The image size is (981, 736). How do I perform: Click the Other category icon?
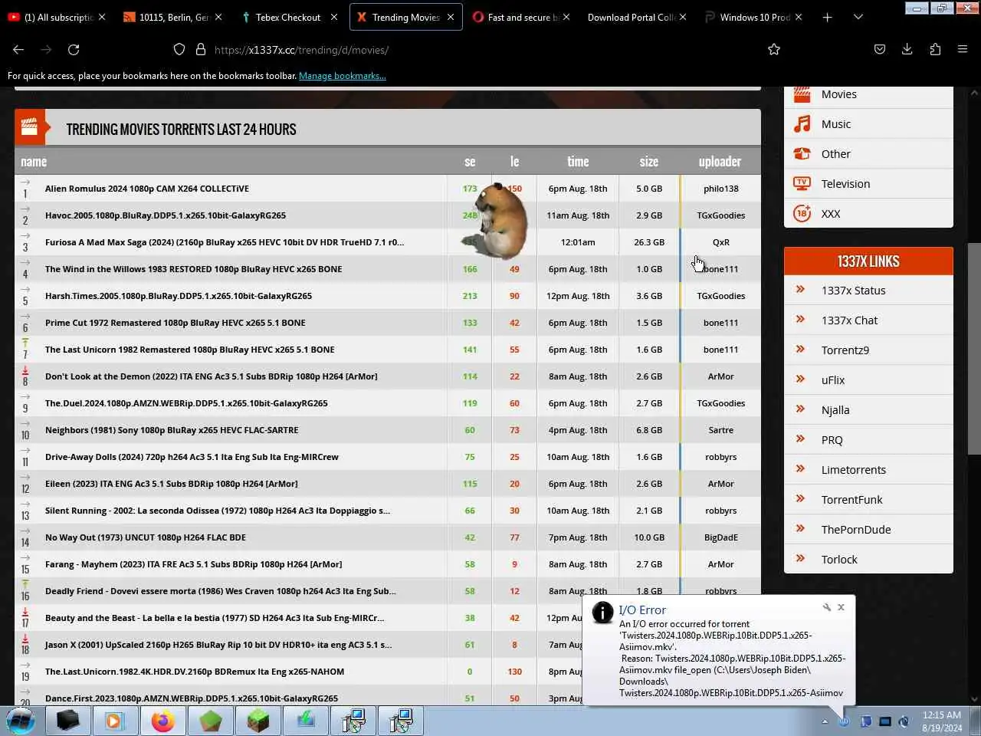(802, 153)
